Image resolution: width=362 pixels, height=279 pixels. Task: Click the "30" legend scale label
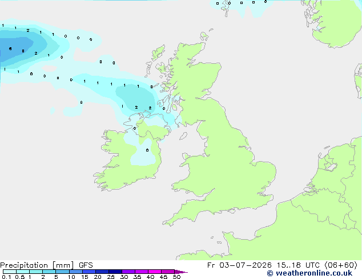coord(124,277)
